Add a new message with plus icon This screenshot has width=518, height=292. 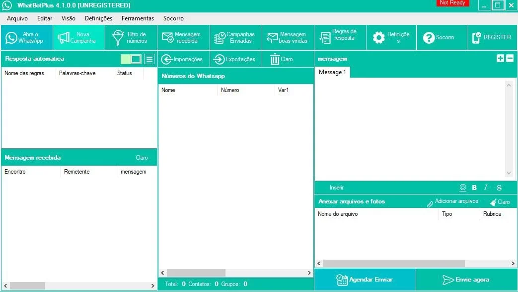point(500,58)
